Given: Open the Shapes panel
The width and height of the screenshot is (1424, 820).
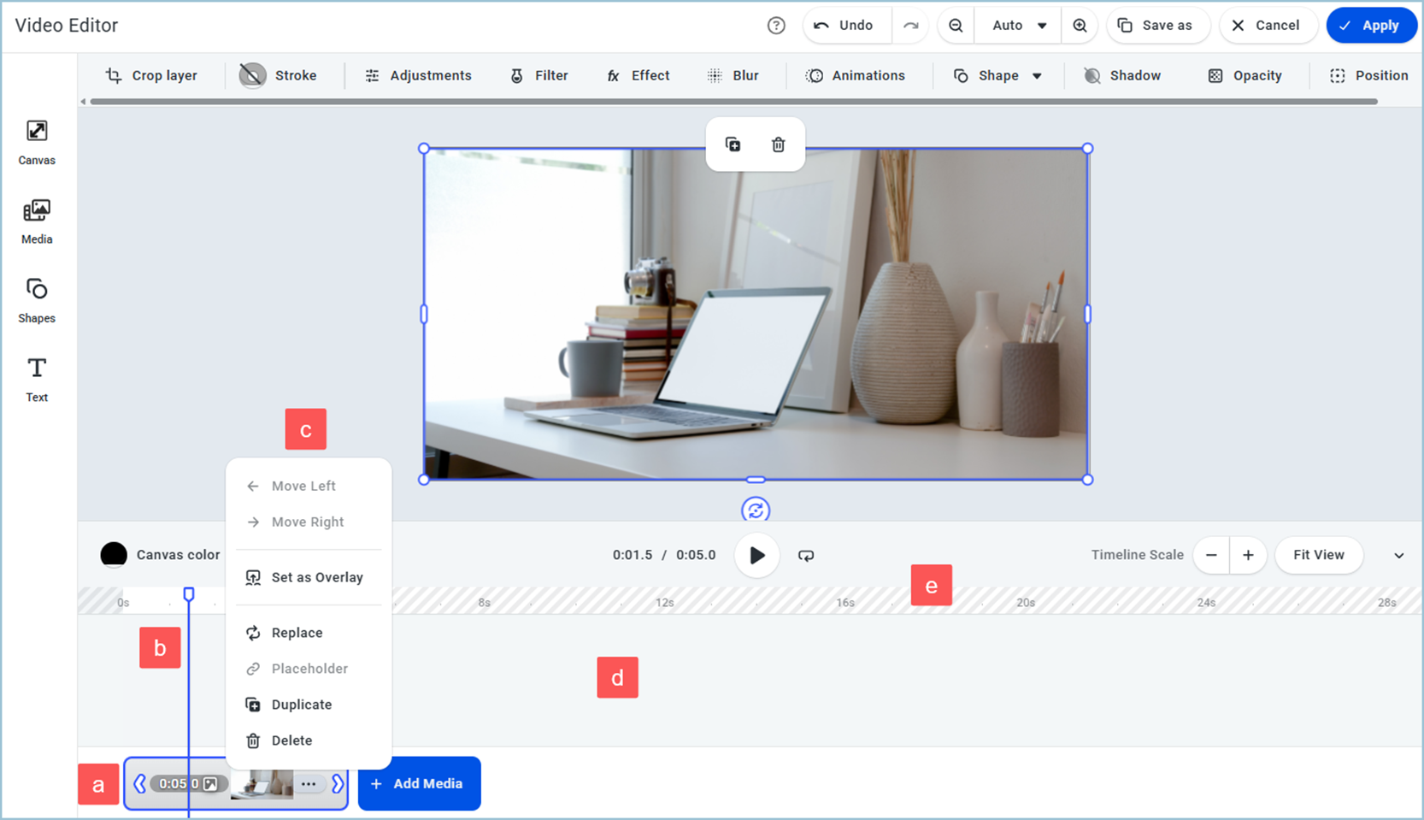Looking at the screenshot, I should click(x=37, y=300).
